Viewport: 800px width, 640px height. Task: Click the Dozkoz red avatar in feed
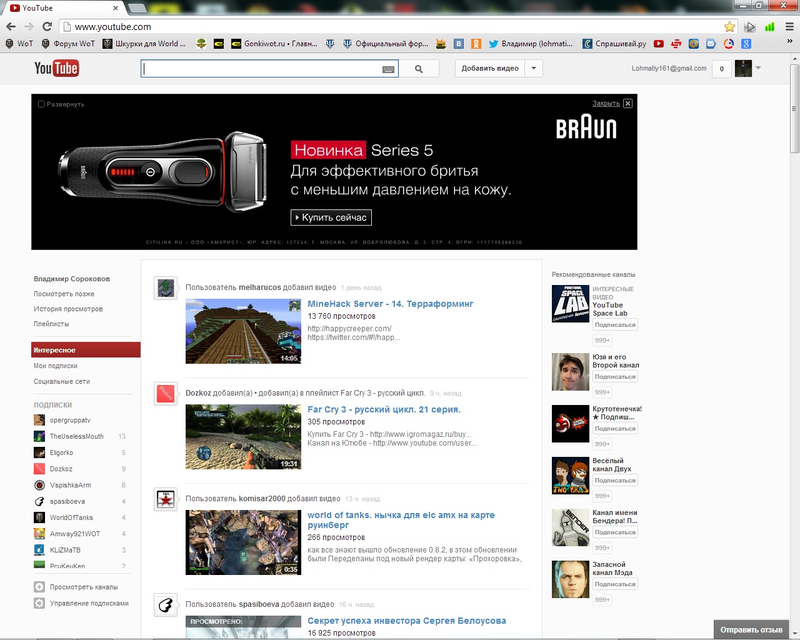coord(166,394)
